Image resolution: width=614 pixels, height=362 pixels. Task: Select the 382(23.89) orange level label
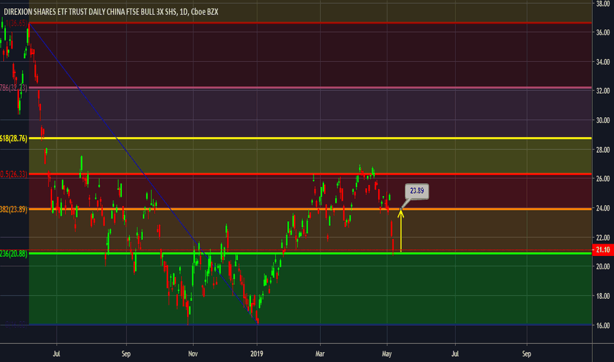14,209
